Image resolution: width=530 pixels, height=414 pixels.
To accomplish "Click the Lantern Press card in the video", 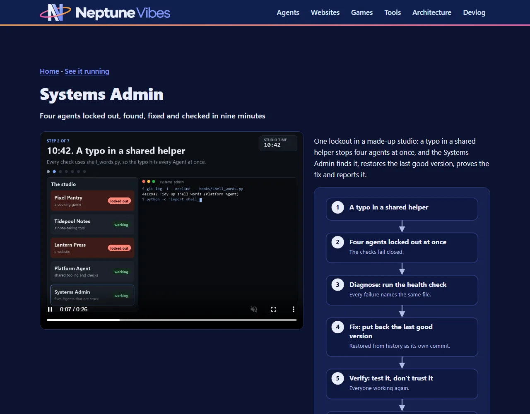I will click(x=92, y=248).
